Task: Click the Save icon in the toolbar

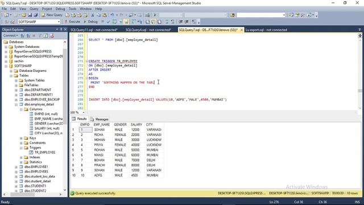Action: pos(30,15)
